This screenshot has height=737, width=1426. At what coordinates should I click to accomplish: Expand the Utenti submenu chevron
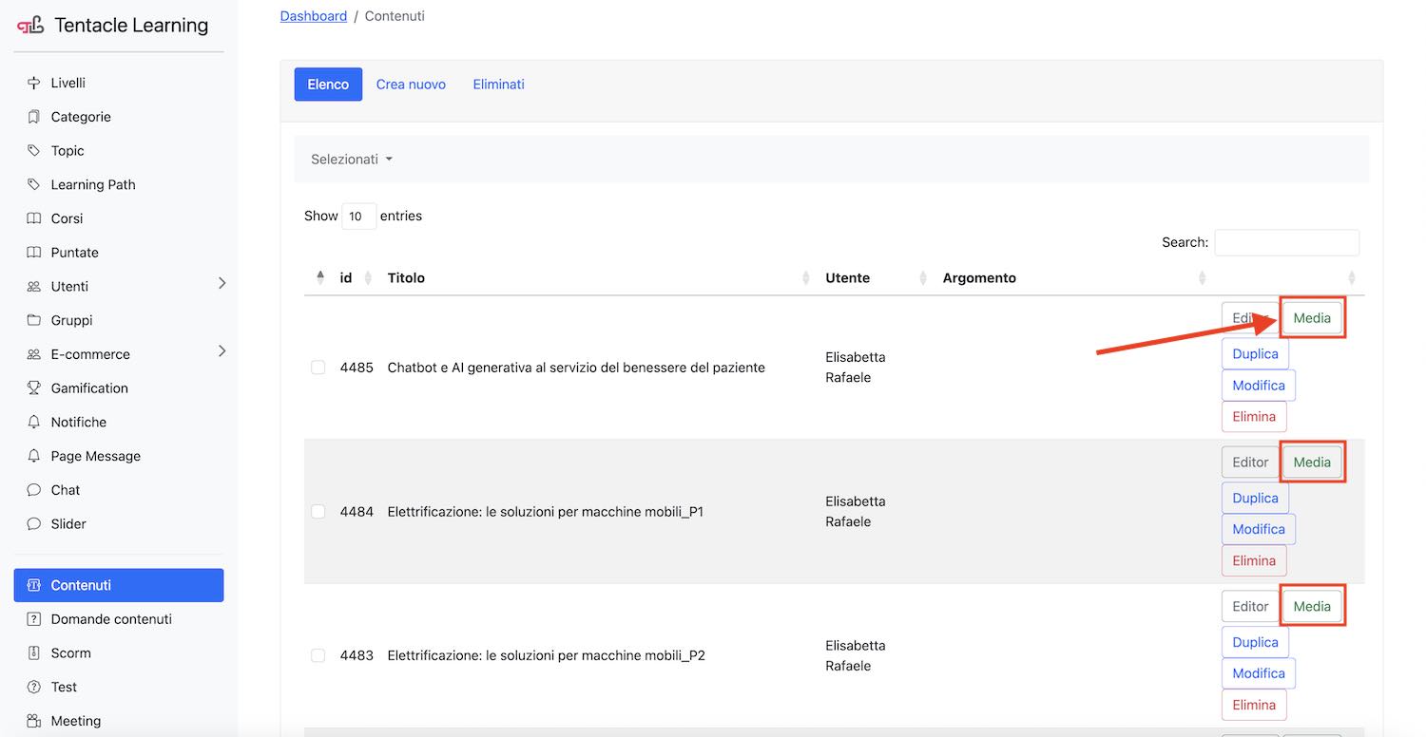coord(222,283)
